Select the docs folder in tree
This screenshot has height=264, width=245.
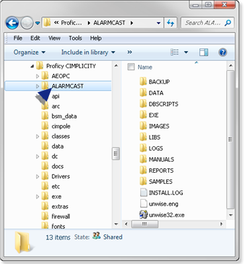[58, 167]
